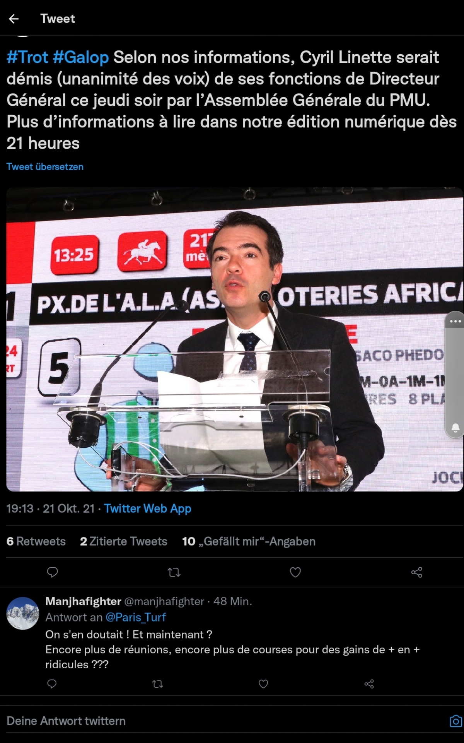The image size is (464, 743).
Task: View the 2 Zitierte Tweets
Action: (123, 541)
